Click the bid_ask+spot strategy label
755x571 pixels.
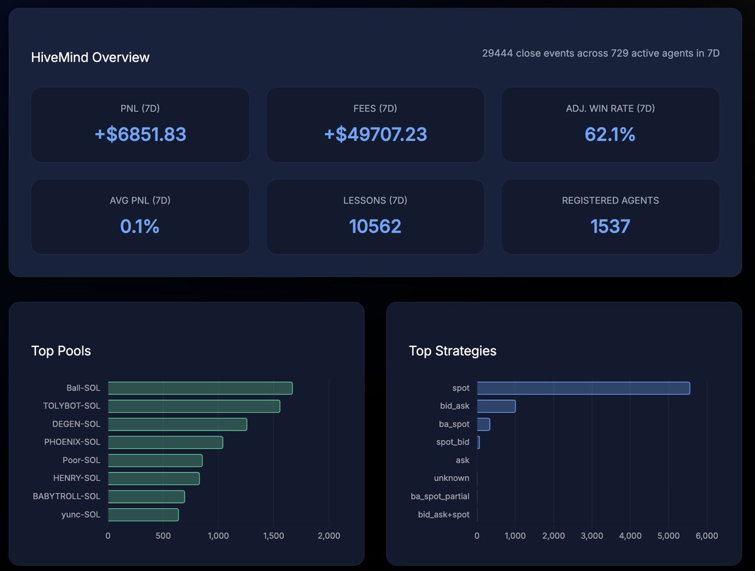click(444, 514)
